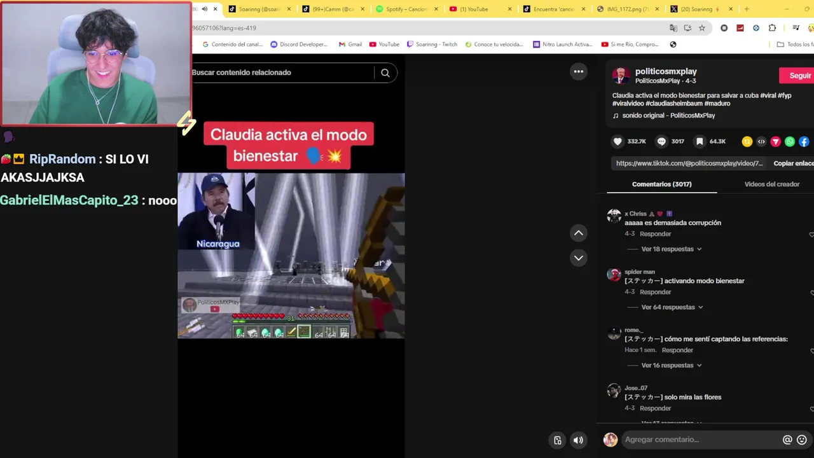Open the globe bookmark icon
814x458 pixels.
pyautogui.click(x=673, y=45)
